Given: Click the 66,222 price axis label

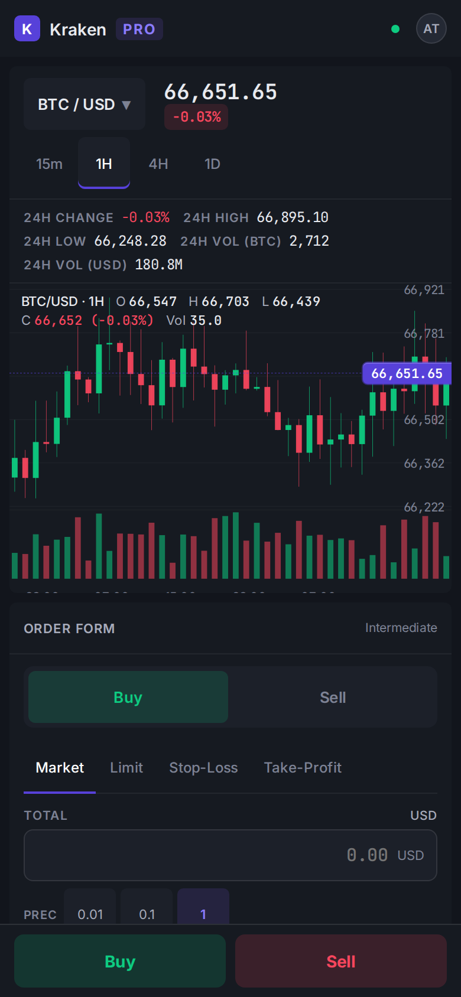Looking at the screenshot, I should (424, 507).
